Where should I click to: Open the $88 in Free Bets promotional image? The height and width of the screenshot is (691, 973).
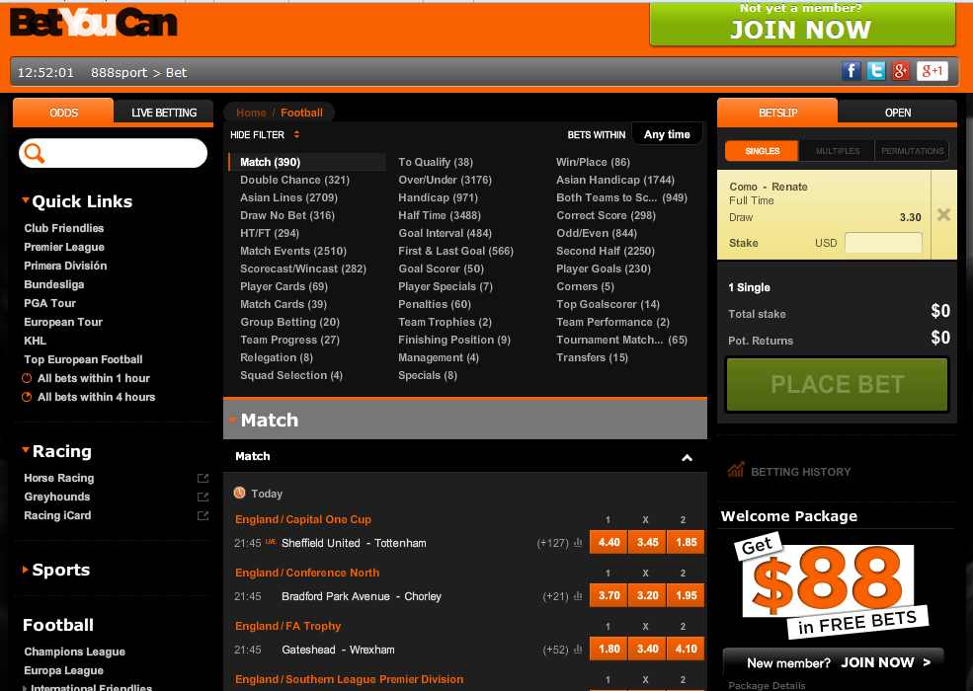click(x=831, y=586)
